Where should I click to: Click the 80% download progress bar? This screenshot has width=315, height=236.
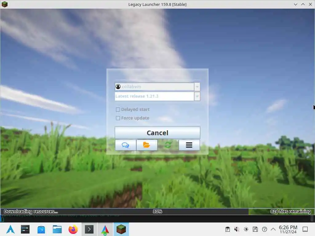(x=157, y=211)
